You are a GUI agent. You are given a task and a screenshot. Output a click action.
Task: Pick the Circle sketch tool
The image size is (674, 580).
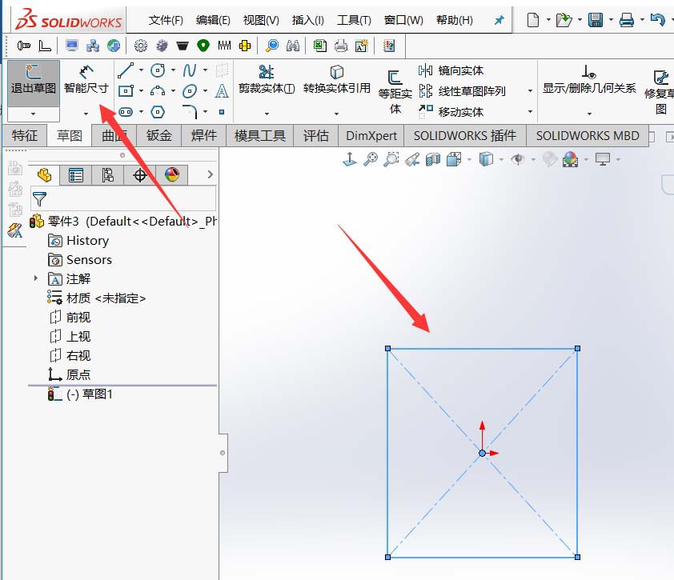point(158,70)
